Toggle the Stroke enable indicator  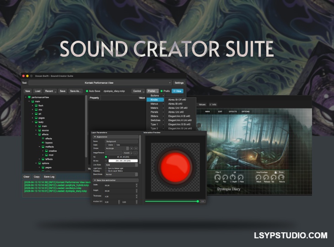point(106,161)
